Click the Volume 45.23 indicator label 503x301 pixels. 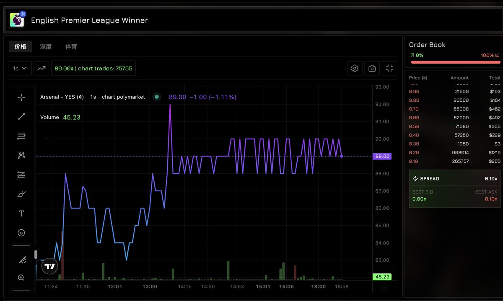pos(60,117)
